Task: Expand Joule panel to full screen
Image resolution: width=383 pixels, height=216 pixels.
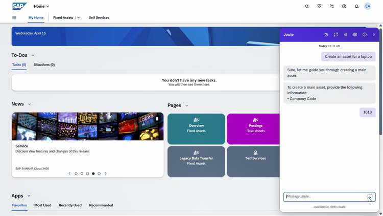Action: (x=336, y=34)
